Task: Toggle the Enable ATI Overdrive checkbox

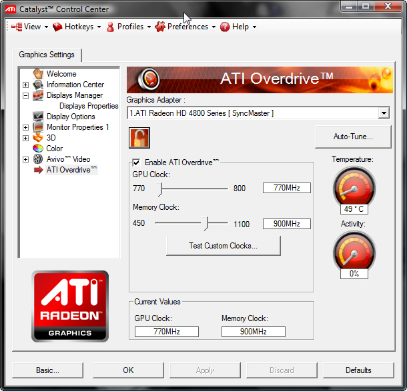Action: [136, 163]
